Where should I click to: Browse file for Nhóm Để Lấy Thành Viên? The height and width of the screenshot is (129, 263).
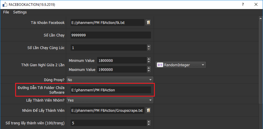pyautogui.click(x=148, y=110)
